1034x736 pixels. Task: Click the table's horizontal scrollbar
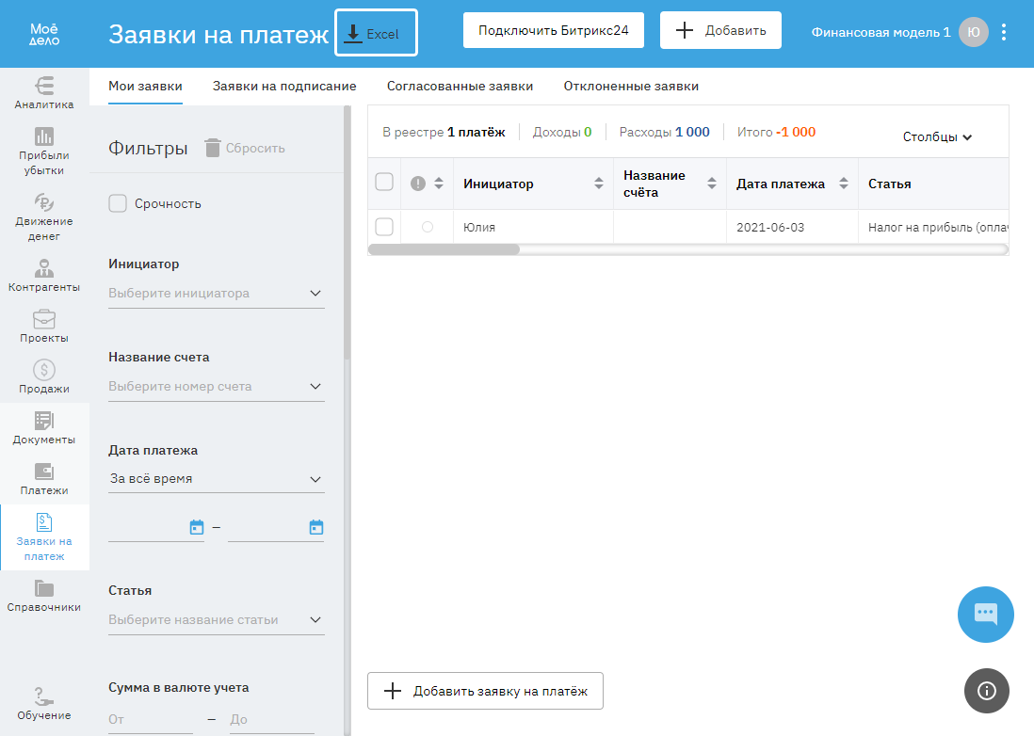click(x=444, y=249)
